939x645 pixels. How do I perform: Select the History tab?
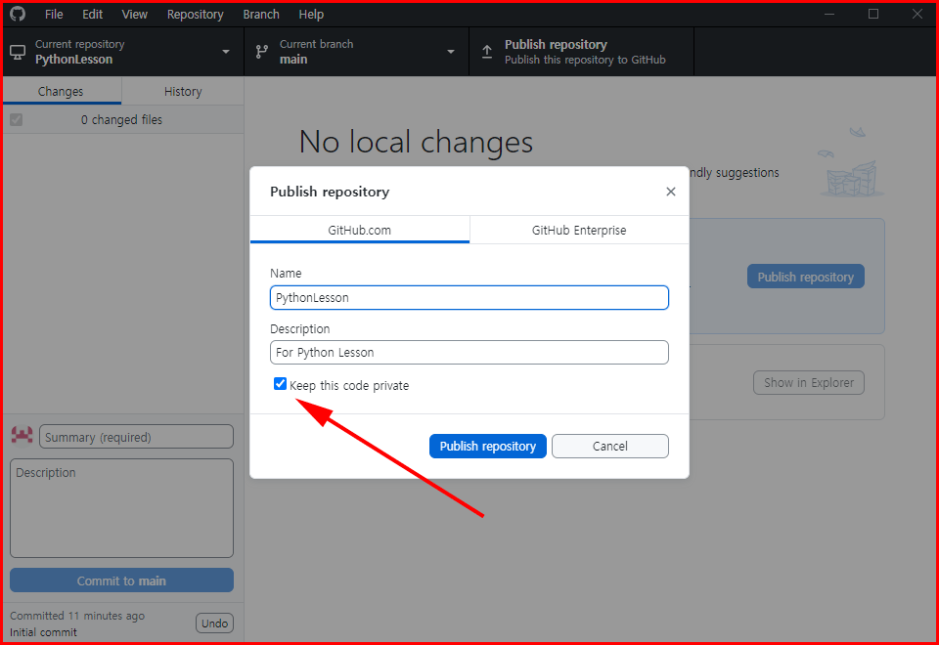pyautogui.click(x=183, y=91)
